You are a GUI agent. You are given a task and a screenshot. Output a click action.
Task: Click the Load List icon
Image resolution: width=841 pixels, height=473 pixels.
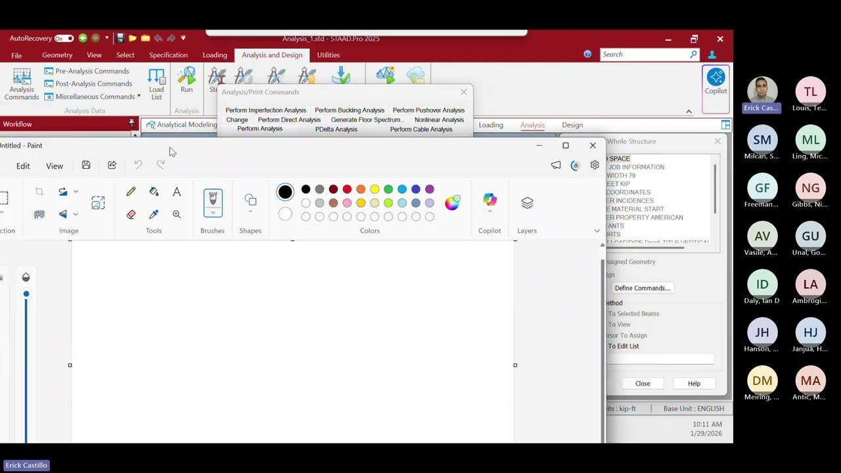156,85
